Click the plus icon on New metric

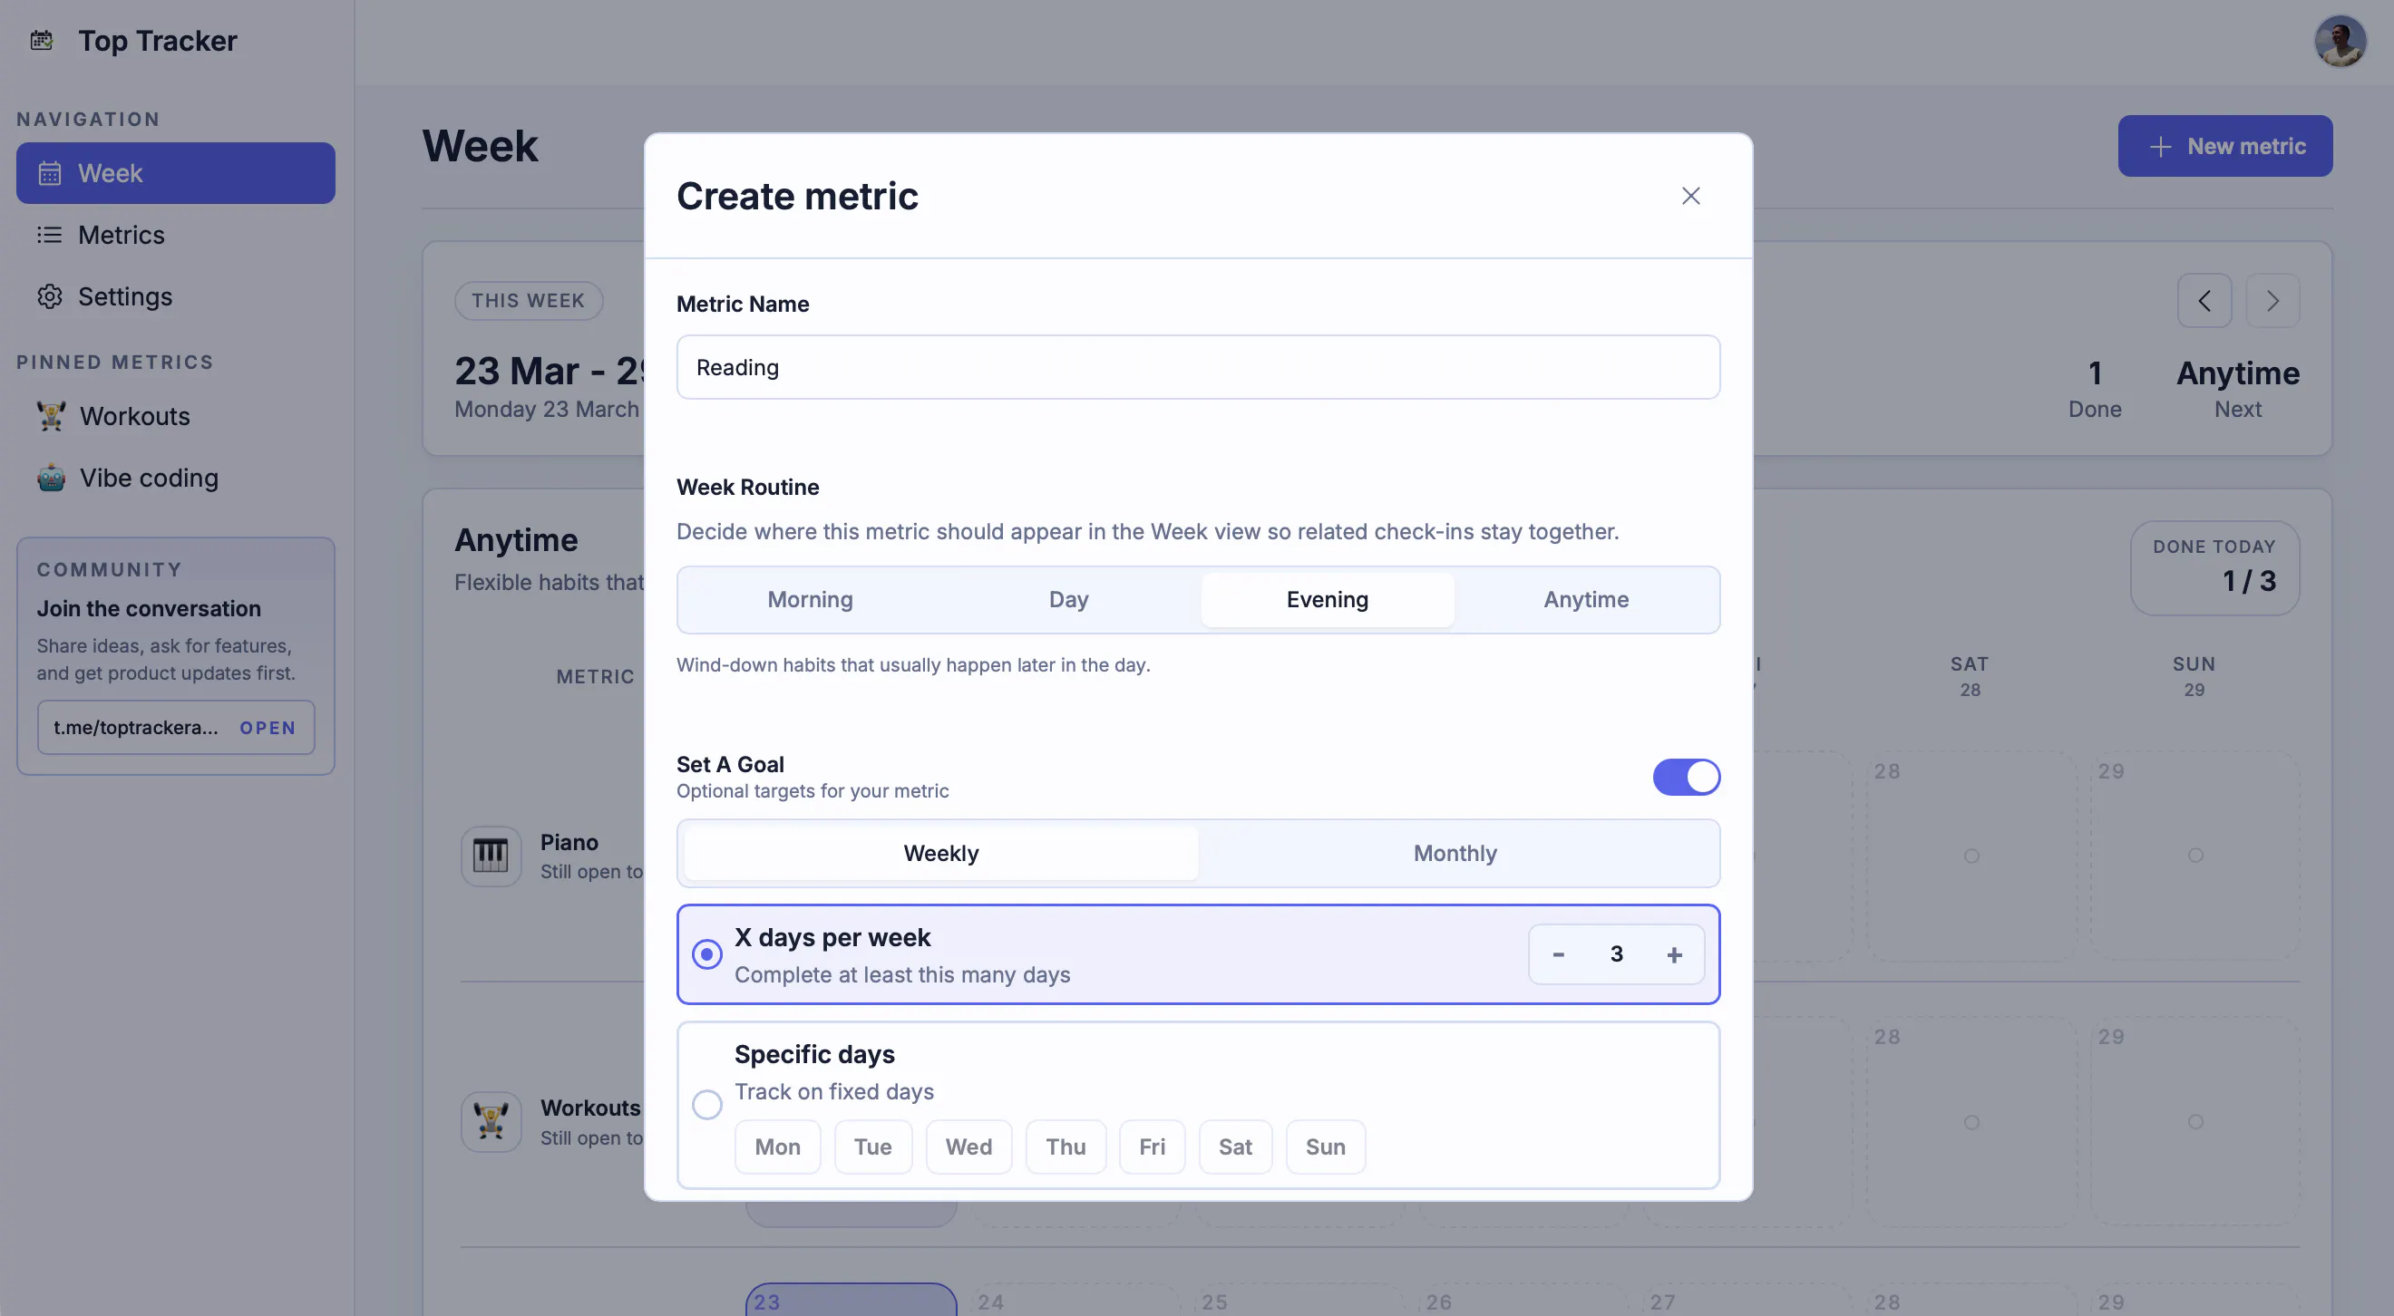[x=2160, y=147]
